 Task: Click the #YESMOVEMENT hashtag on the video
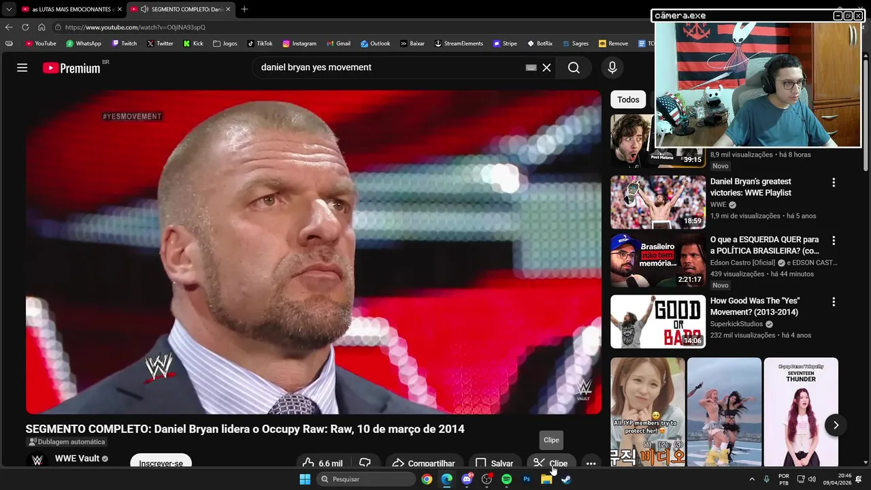pos(132,116)
